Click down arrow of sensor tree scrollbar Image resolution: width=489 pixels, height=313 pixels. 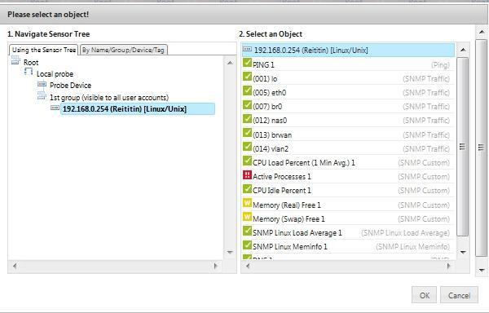230,252
